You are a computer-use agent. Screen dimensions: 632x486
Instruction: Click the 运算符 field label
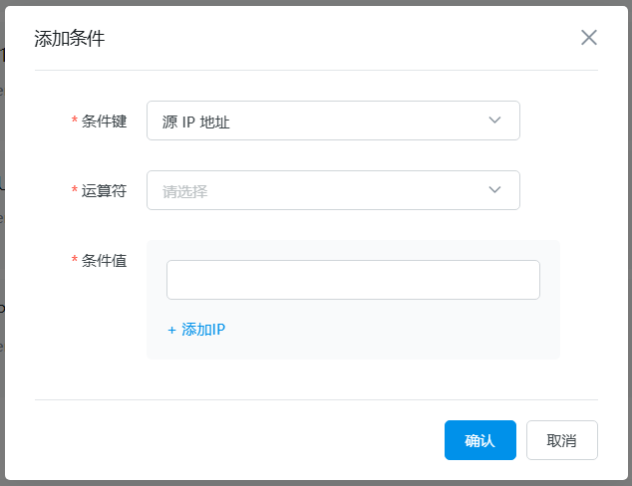click(104, 191)
